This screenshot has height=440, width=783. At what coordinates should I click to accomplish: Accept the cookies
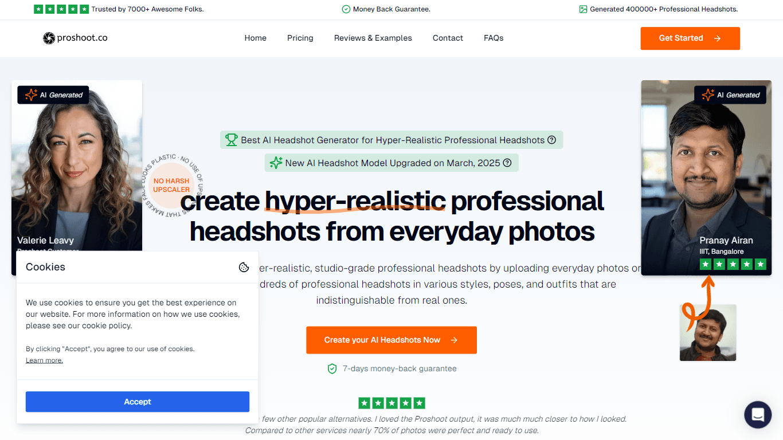(x=138, y=402)
